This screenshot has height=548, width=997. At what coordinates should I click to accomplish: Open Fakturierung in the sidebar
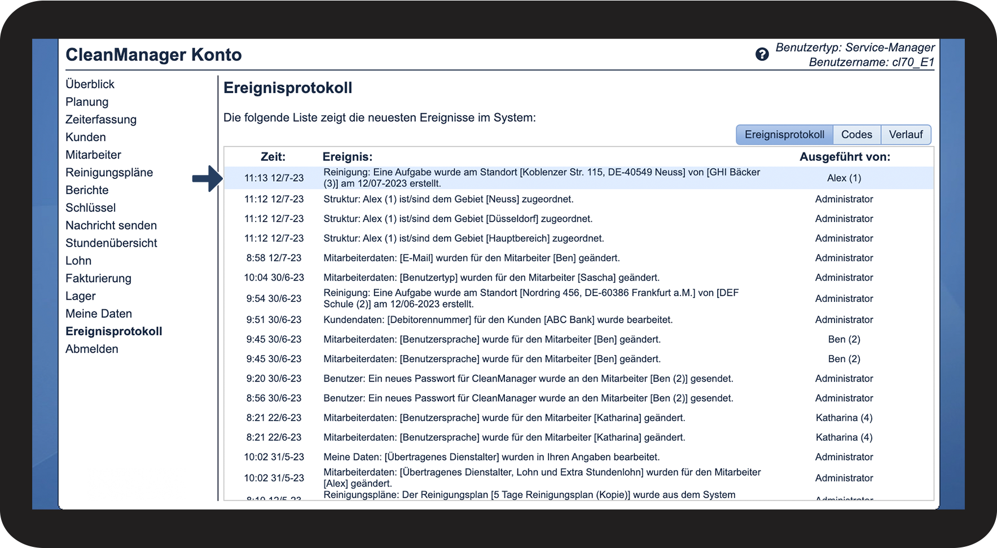(x=98, y=278)
